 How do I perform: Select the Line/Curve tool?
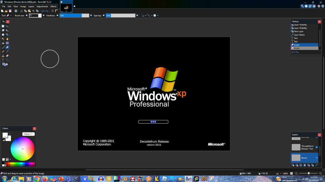click(7, 60)
